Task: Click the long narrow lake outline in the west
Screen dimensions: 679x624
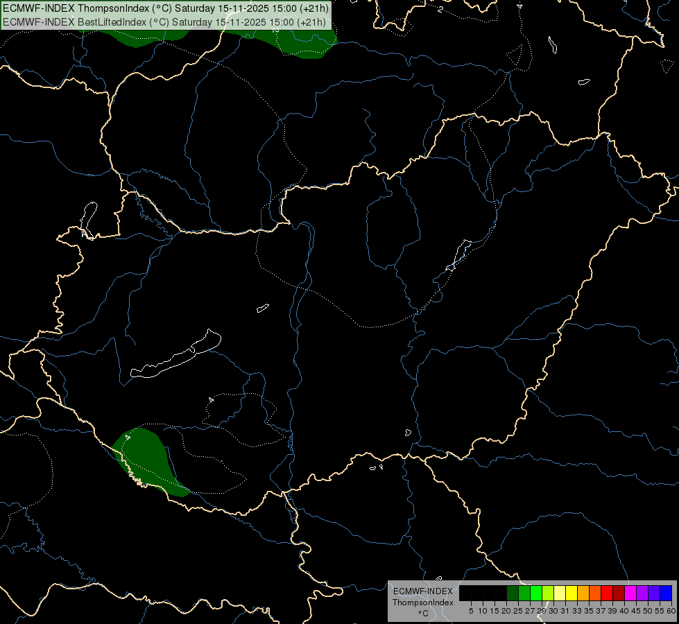Action: pos(175,354)
